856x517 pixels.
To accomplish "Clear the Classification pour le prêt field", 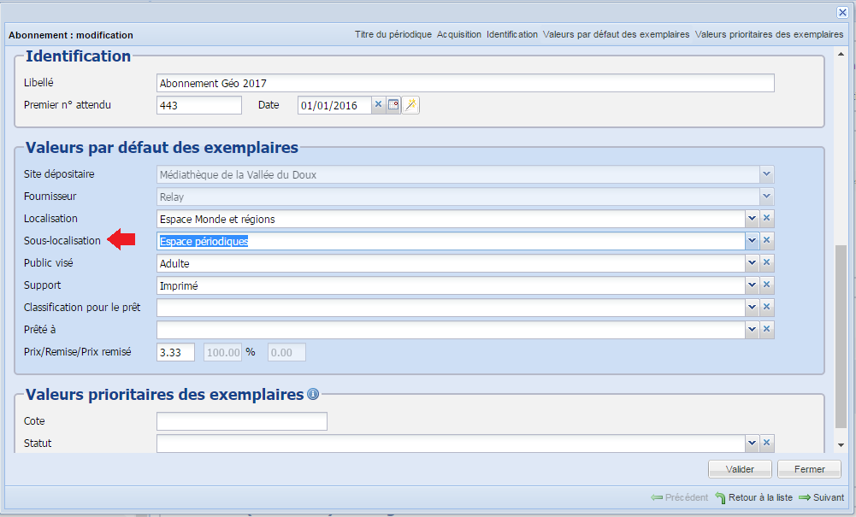I will pos(766,307).
